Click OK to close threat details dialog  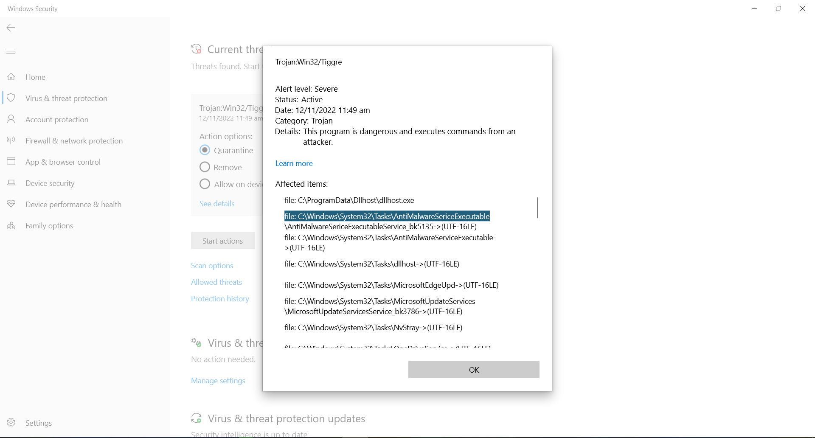point(474,370)
